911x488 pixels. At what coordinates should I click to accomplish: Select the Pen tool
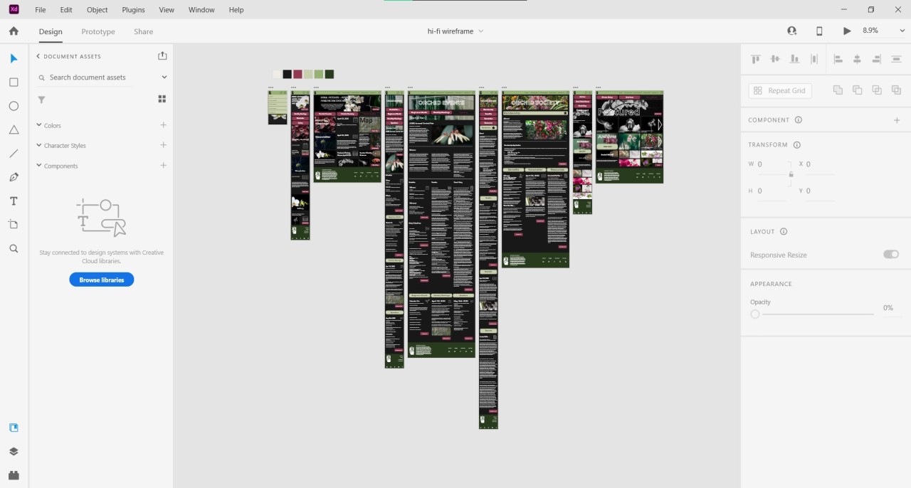(x=14, y=177)
